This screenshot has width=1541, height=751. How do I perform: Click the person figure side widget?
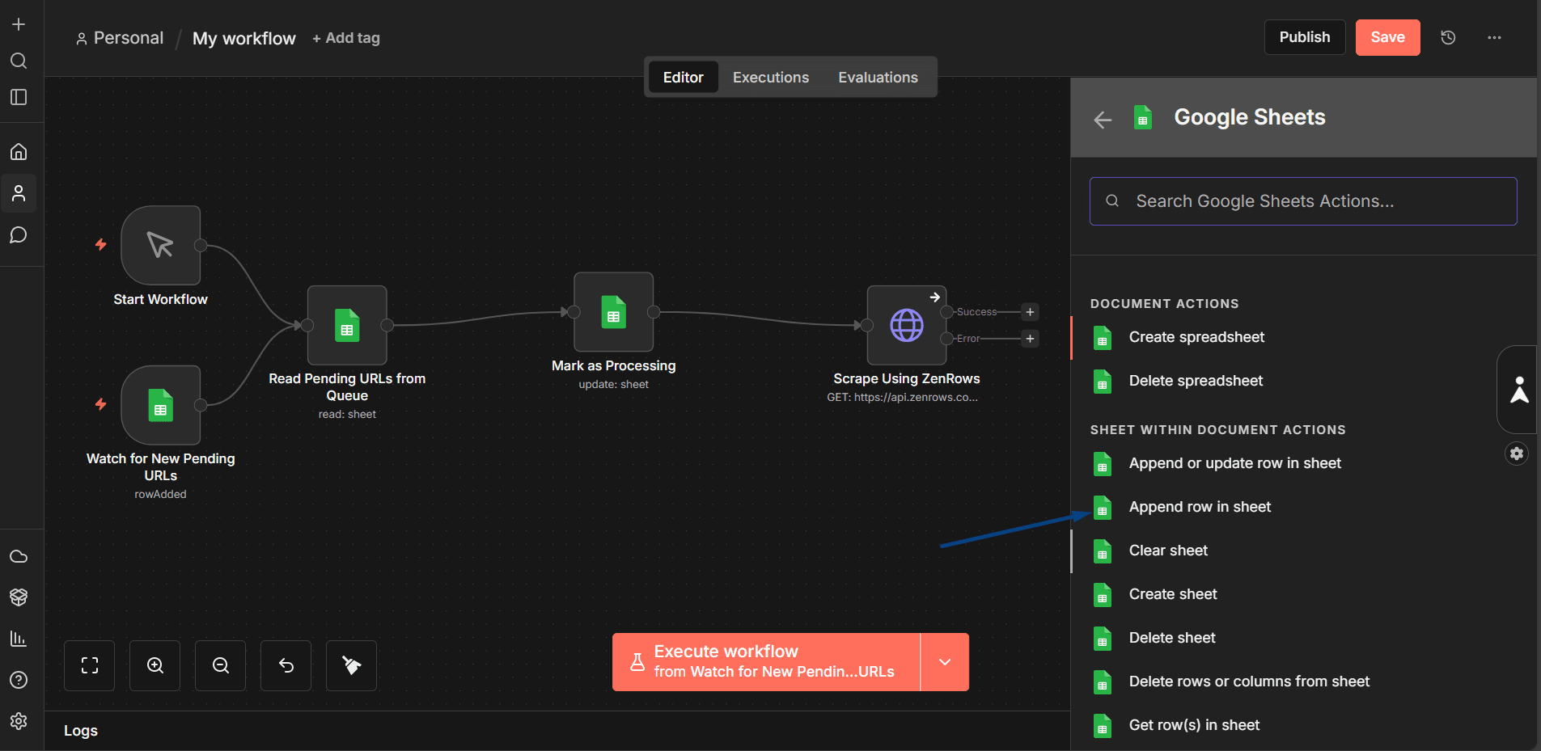[x=1519, y=390]
